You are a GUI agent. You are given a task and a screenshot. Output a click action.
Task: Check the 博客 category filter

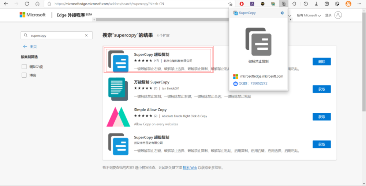pos(24,75)
